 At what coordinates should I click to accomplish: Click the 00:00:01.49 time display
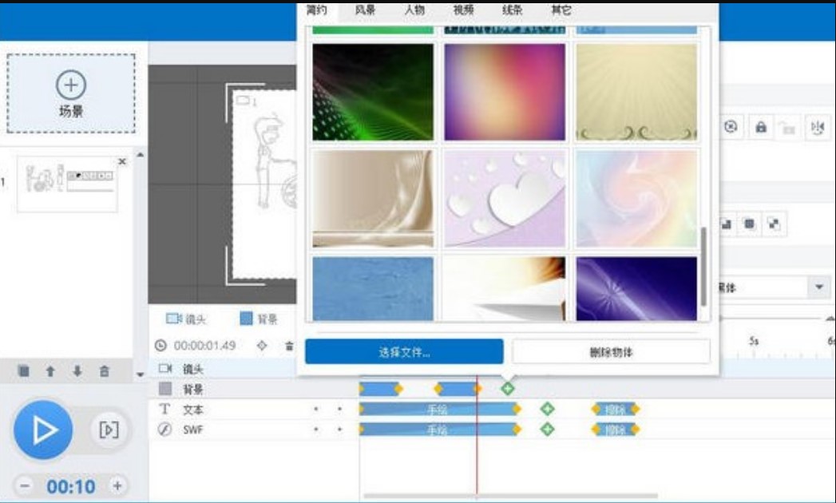tap(204, 346)
